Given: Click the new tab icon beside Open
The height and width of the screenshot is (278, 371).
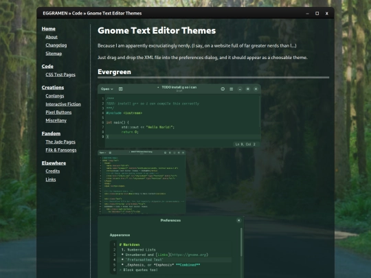Looking at the screenshot, I should coord(120,89).
